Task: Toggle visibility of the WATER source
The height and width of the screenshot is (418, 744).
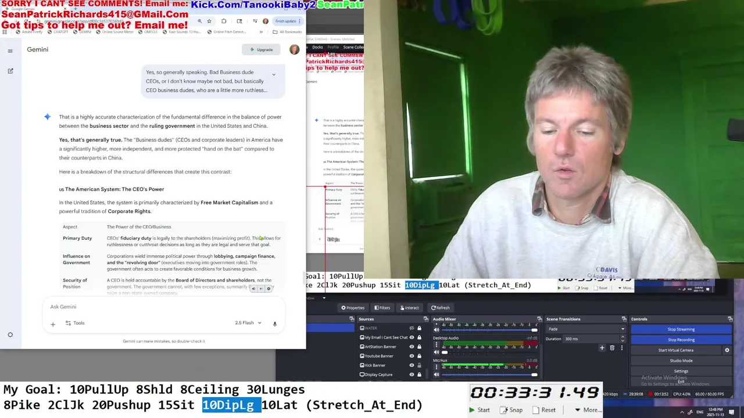Action: pyautogui.click(x=412, y=328)
